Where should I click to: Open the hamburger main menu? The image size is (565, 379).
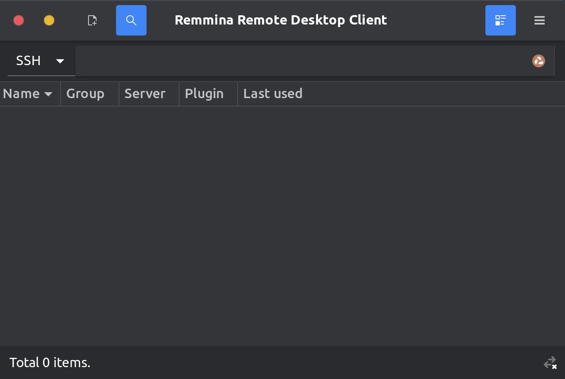540,20
